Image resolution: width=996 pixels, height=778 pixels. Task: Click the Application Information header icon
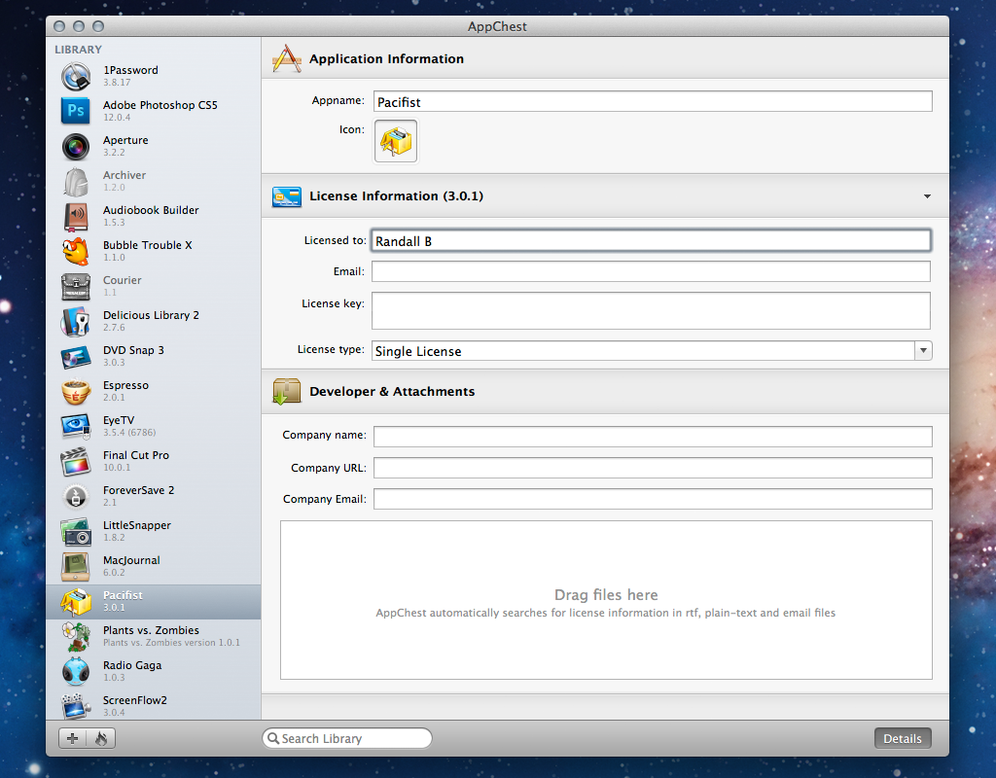(287, 58)
